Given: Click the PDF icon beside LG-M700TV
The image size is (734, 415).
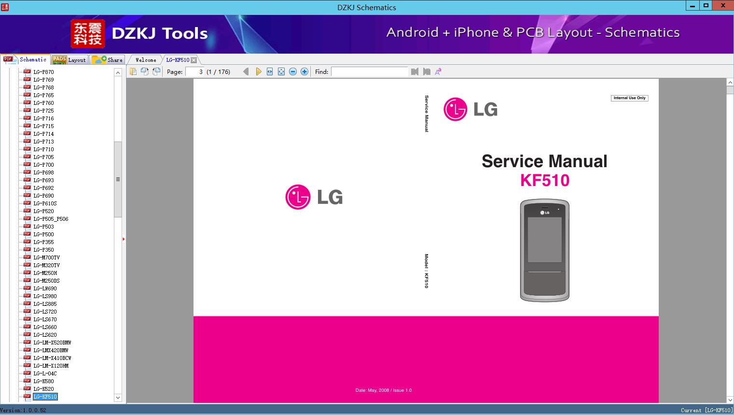Looking at the screenshot, I should [x=28, y=258].
